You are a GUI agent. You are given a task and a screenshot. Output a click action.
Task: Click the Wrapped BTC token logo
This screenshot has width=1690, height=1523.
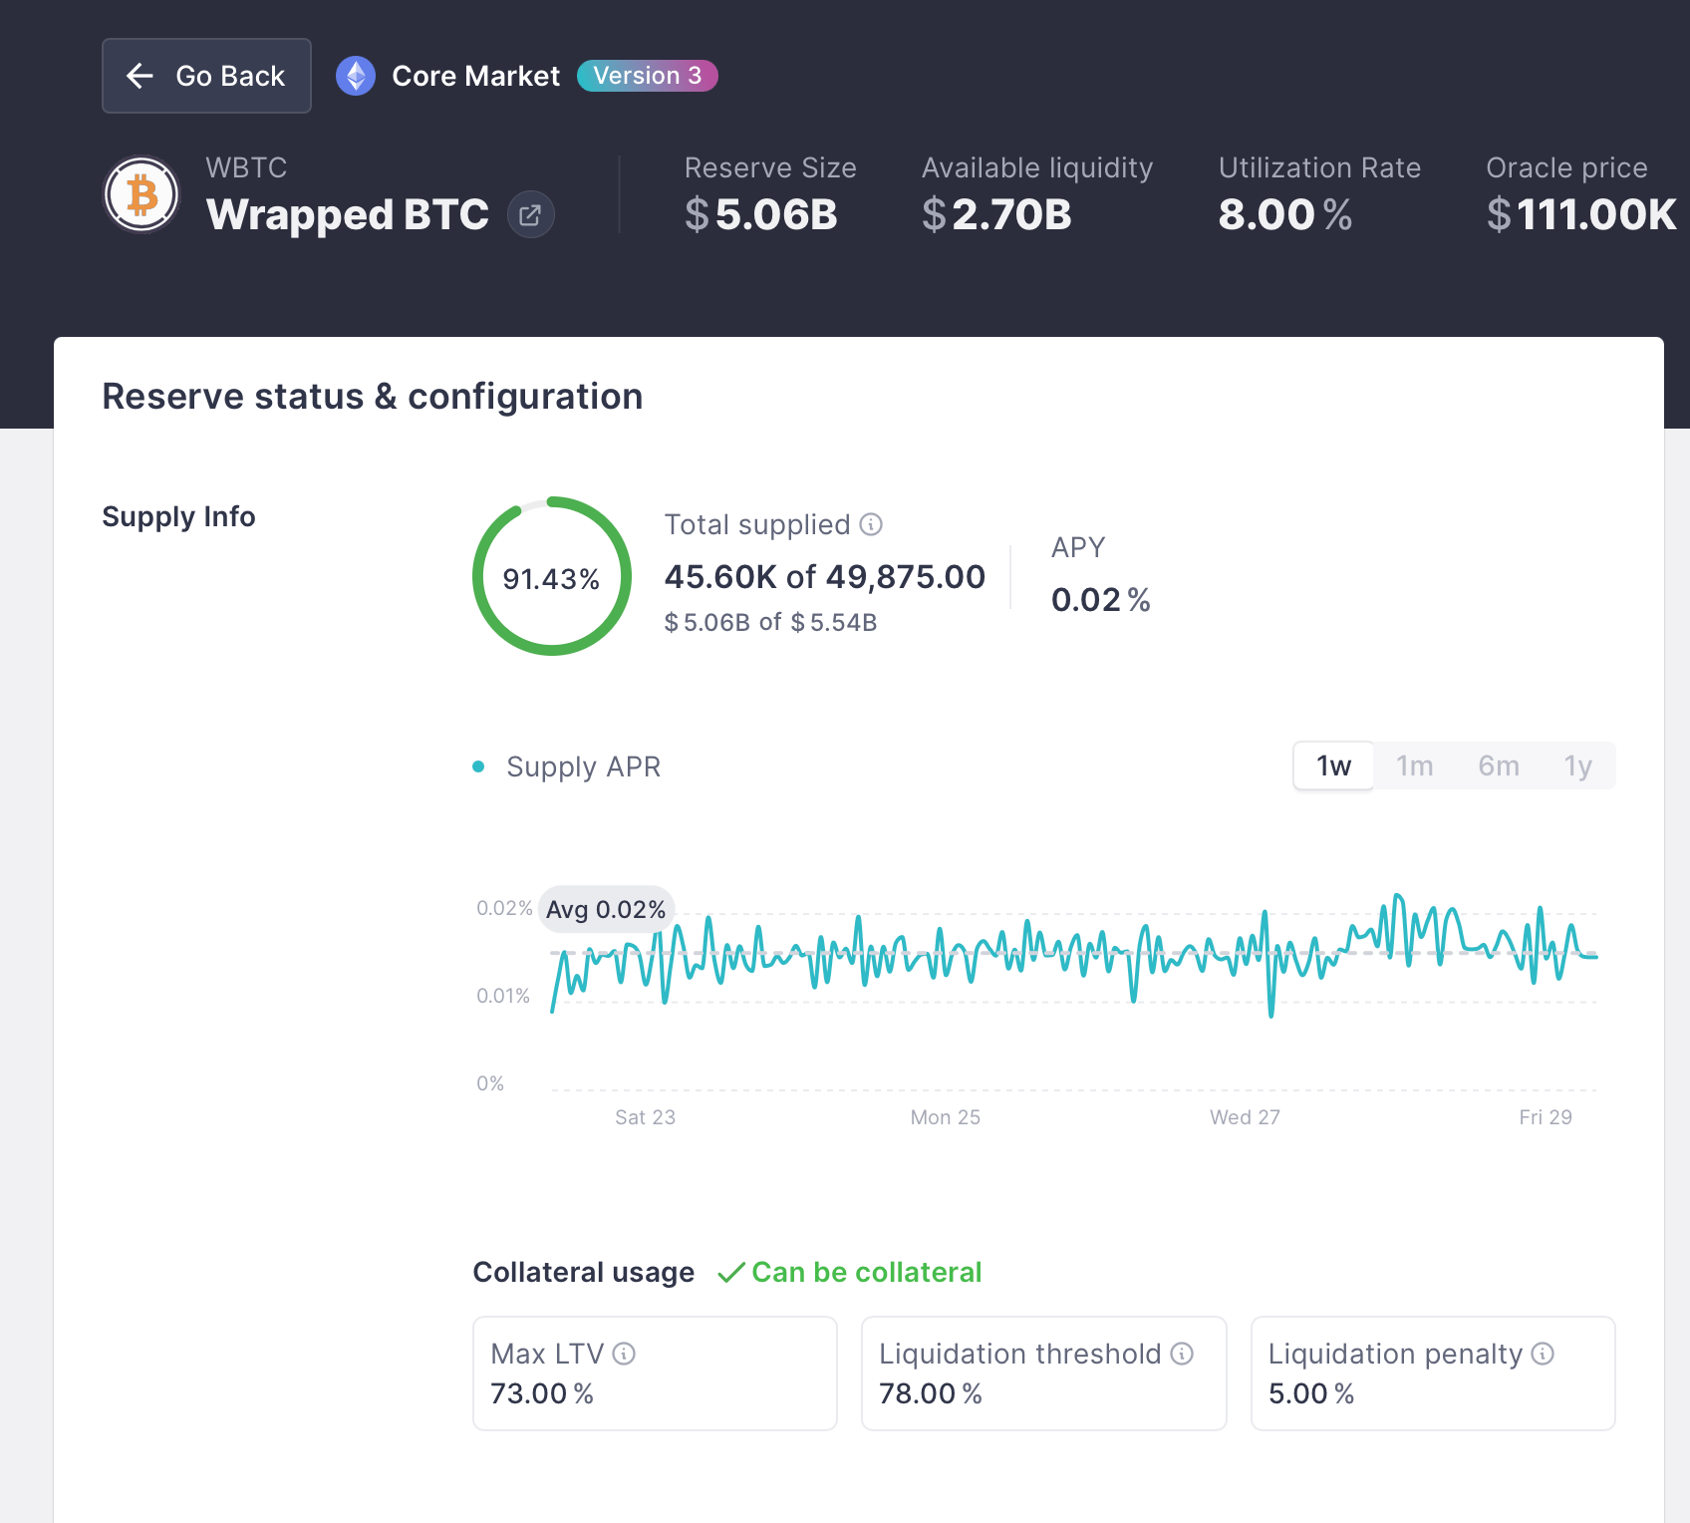click(x=141, y=194)
